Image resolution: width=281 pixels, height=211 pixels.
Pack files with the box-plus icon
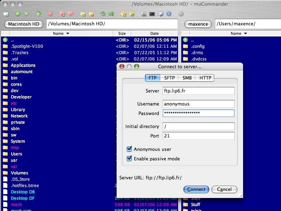(x=123, y=14)
